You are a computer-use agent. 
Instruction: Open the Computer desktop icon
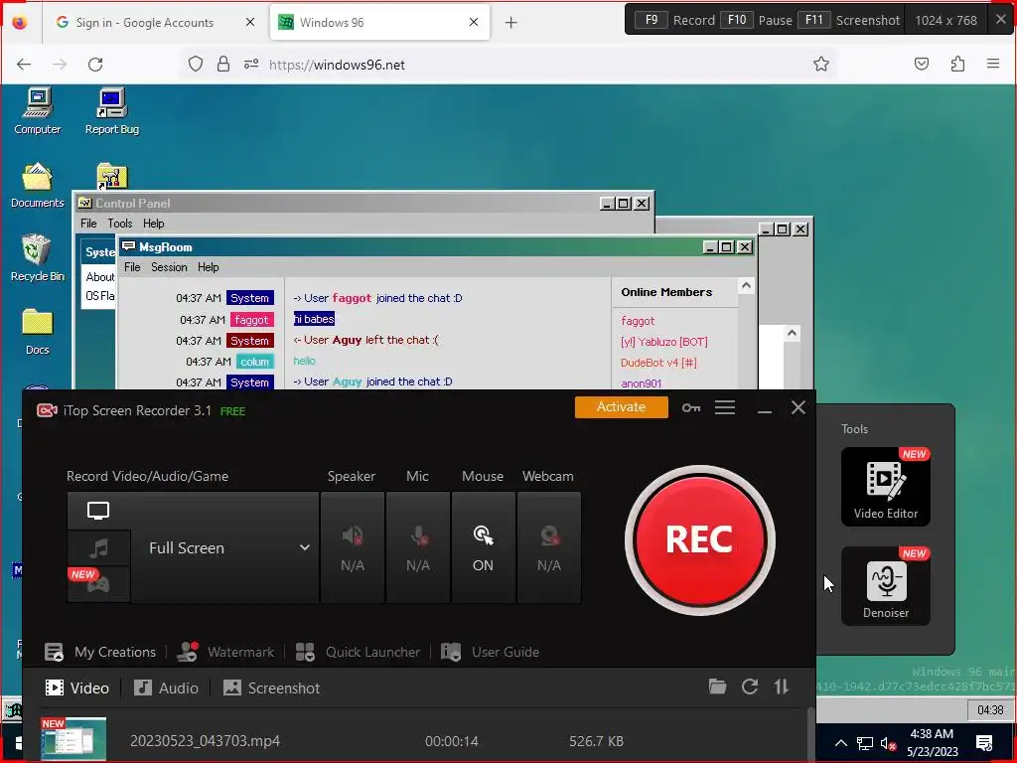coord(38,111)
